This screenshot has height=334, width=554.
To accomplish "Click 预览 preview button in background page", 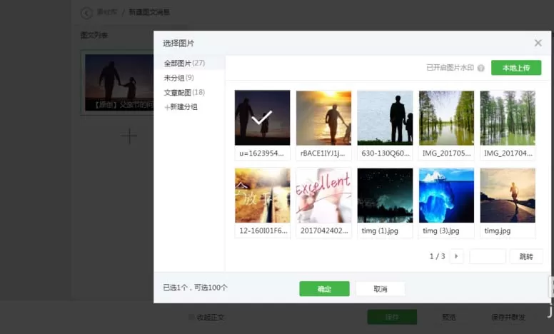I will 449,317.
